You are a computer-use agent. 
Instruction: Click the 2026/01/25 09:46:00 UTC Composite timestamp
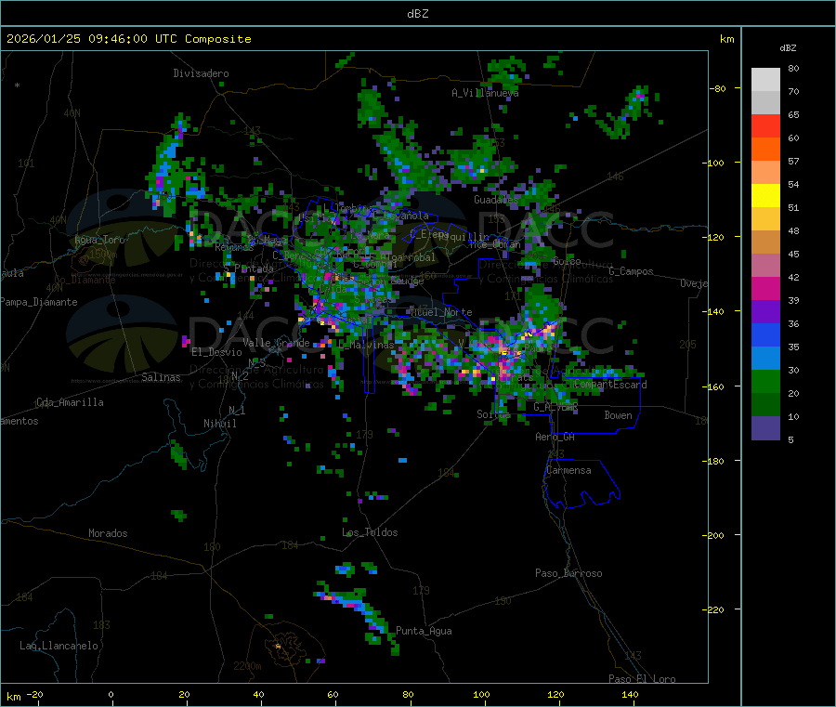[128, 39]
